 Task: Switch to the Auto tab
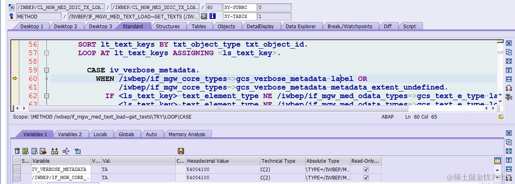click(x=152, y=134)
